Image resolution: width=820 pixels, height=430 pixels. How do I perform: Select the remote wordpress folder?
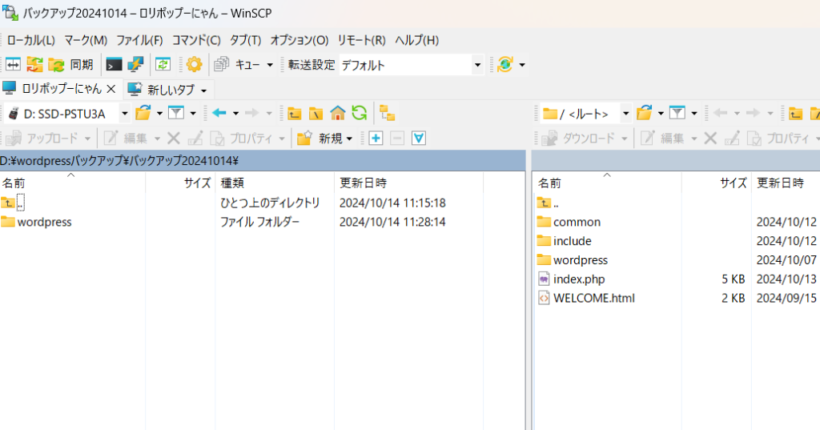click(573, 260)
